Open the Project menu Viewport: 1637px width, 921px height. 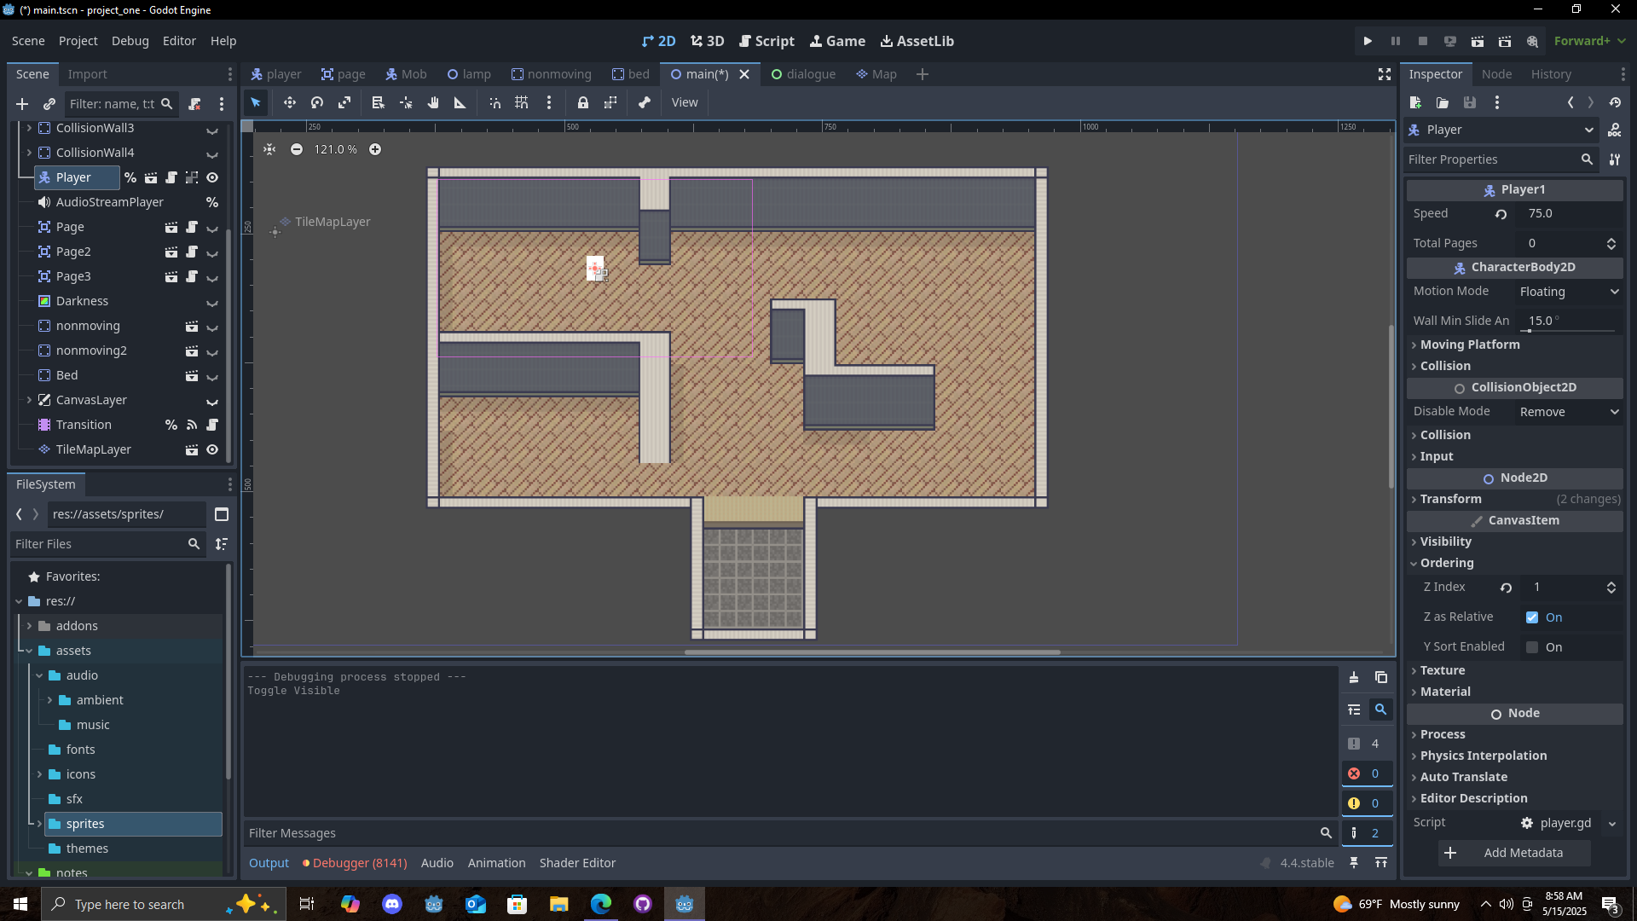click(78, 41)
